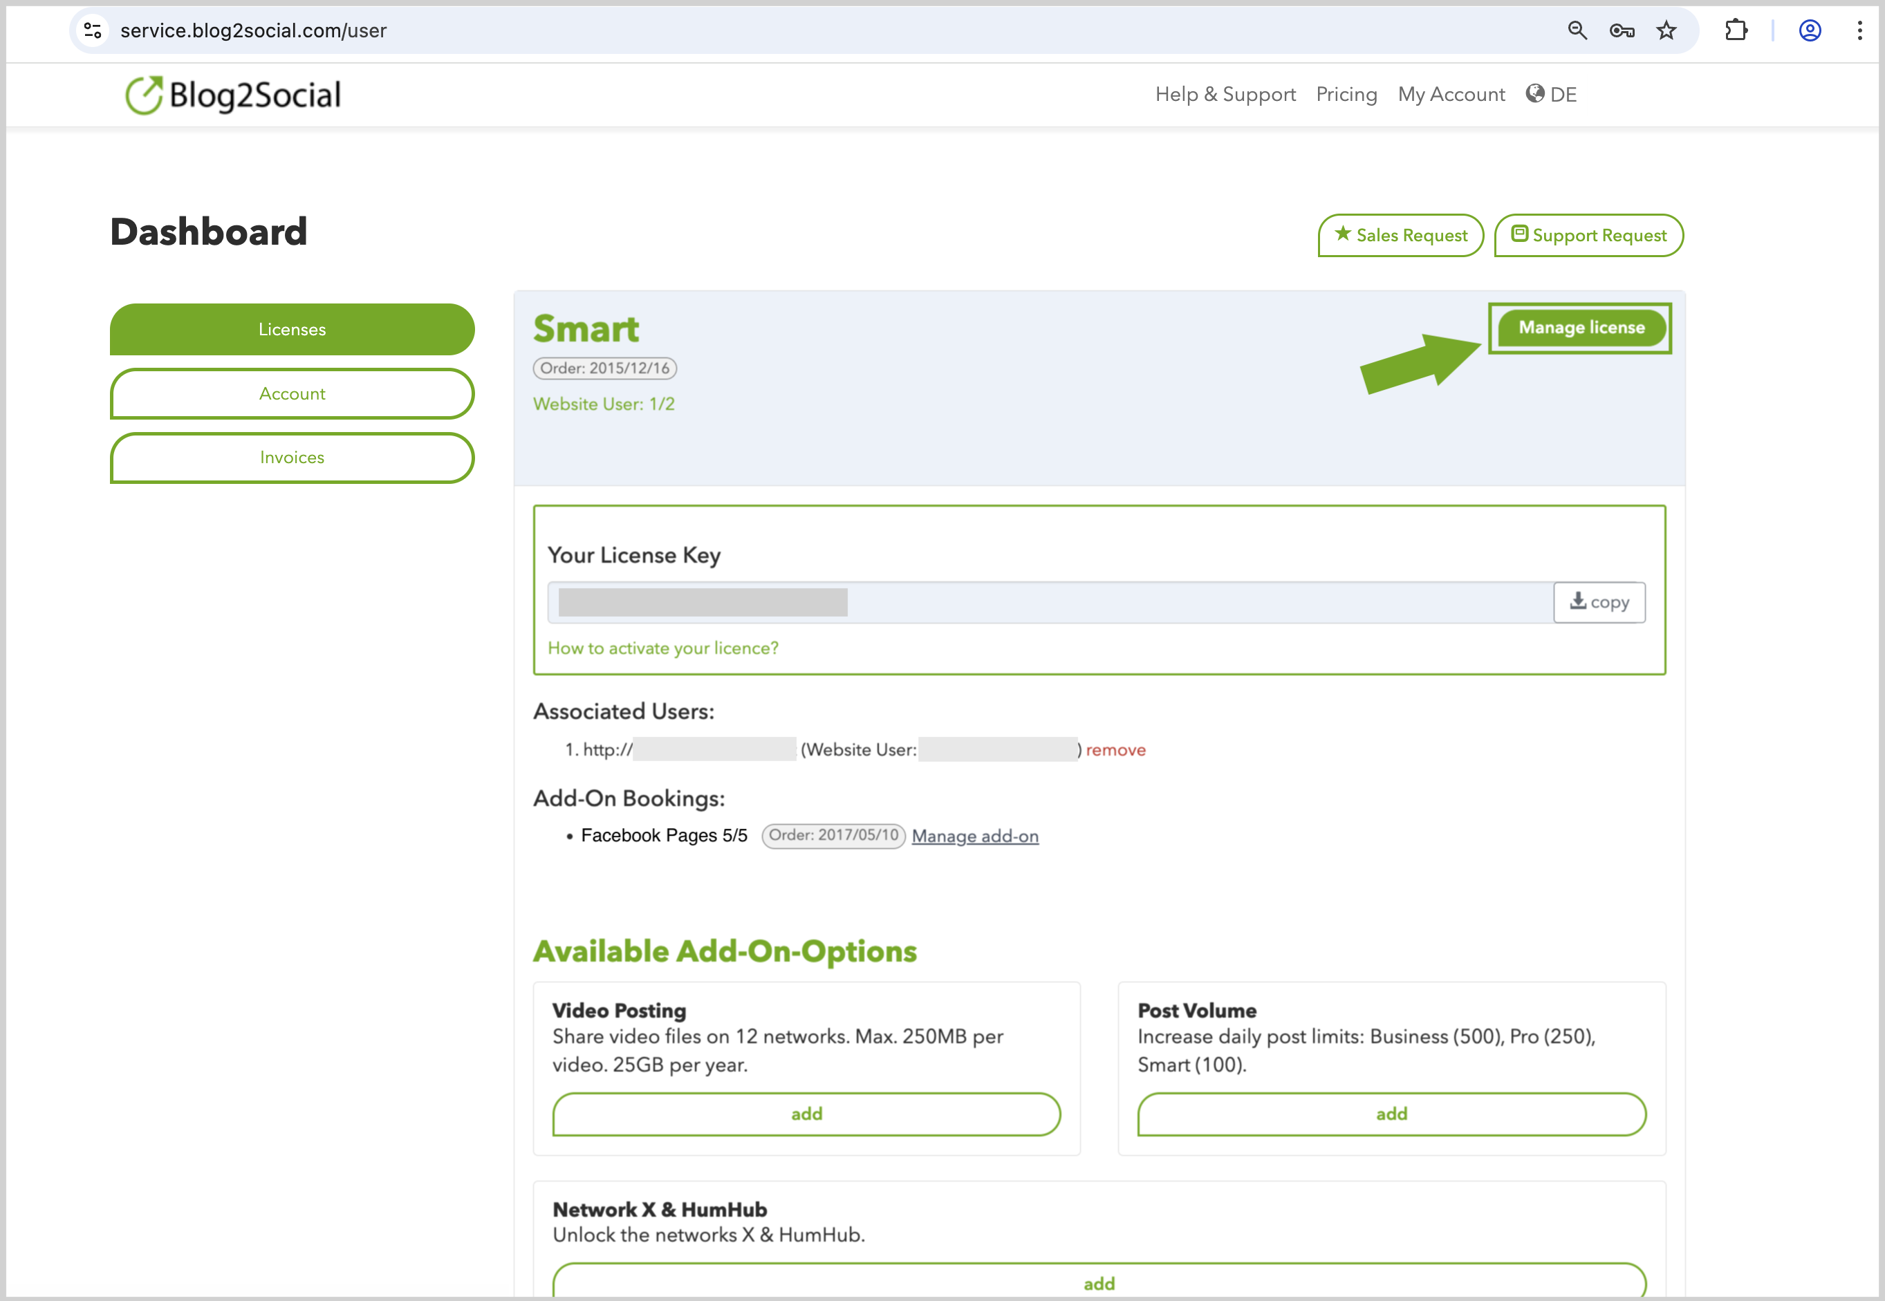The image size is (1885, 1301).
Task: Click the Support Request button
Action: [x=1588, y=236]
